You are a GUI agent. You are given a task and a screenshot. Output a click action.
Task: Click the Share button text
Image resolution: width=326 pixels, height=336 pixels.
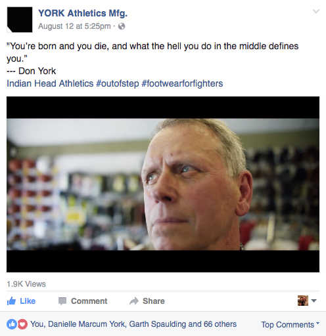(154, 301)
